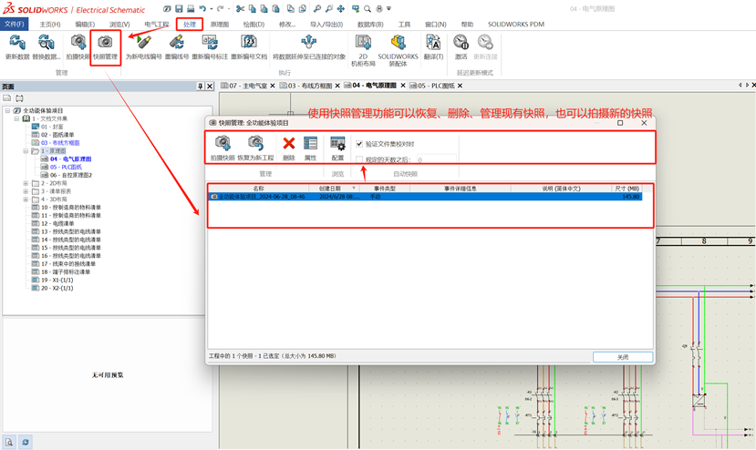Image resolution: width=756 pixels, height=450 pixels.
Task: Close the 页面 side panel
Action: coord(210,87)
